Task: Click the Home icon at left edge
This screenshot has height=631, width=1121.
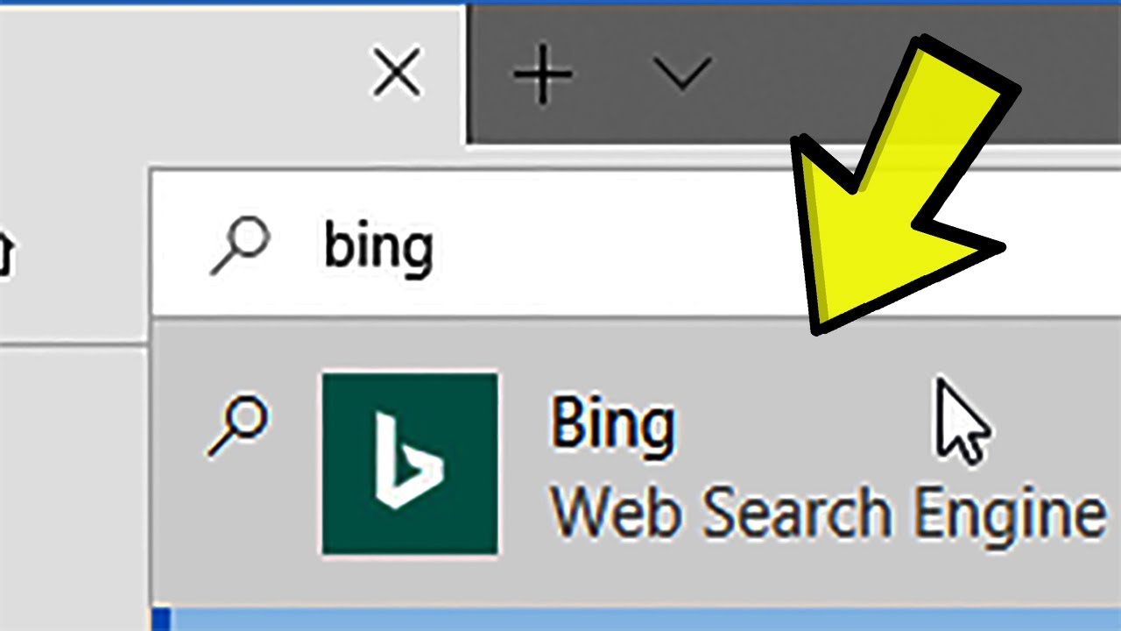Action: (5, 256)
